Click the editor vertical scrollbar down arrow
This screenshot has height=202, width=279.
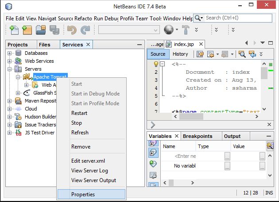point(264,109)
